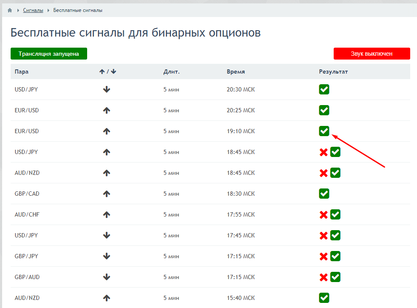Screen dimensions: 417x308
Task: Click the up arrow in the 15:40 AUD/NZD row
Action: (107, 298)
